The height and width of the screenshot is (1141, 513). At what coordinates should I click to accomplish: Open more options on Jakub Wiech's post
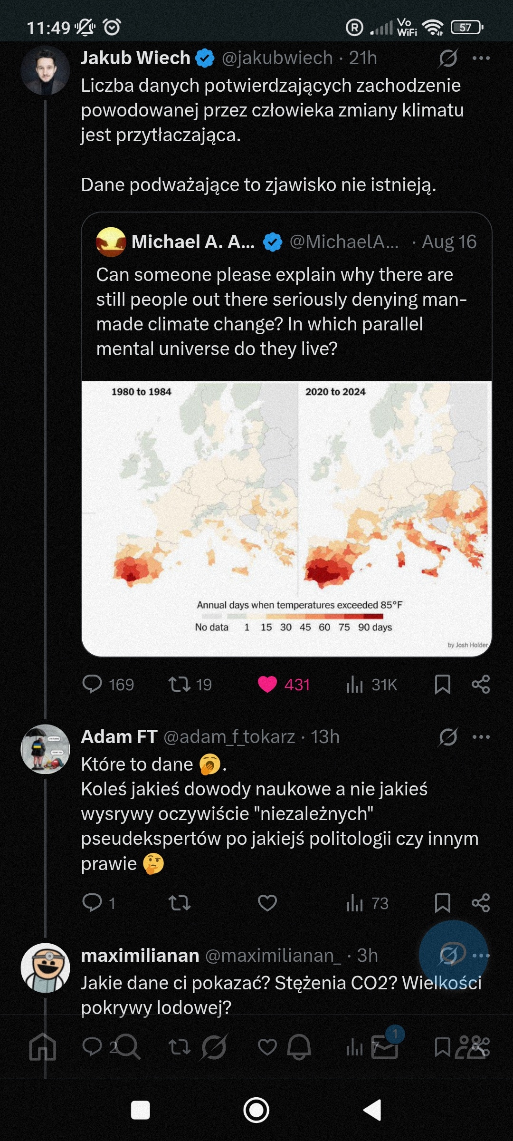[481, 58]
